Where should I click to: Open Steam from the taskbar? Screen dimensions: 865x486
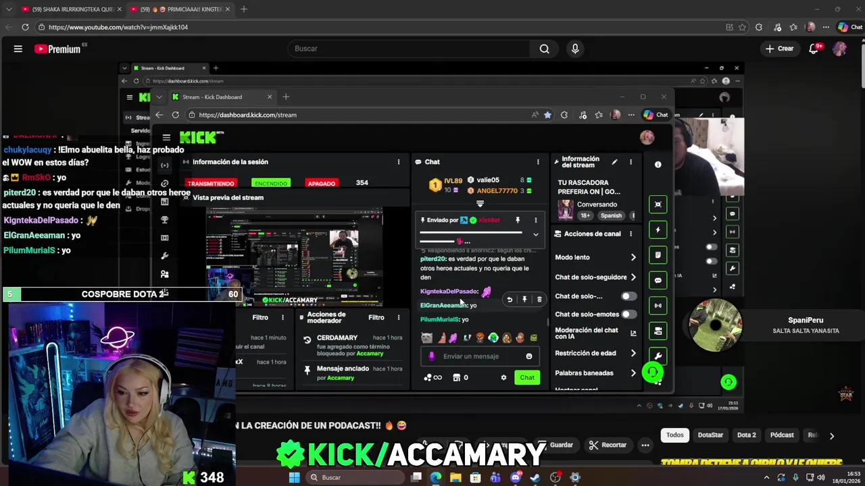[535, 477]
